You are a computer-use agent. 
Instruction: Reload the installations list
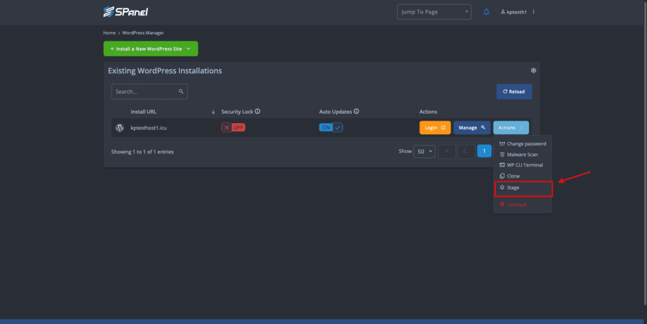coord(514,92)
